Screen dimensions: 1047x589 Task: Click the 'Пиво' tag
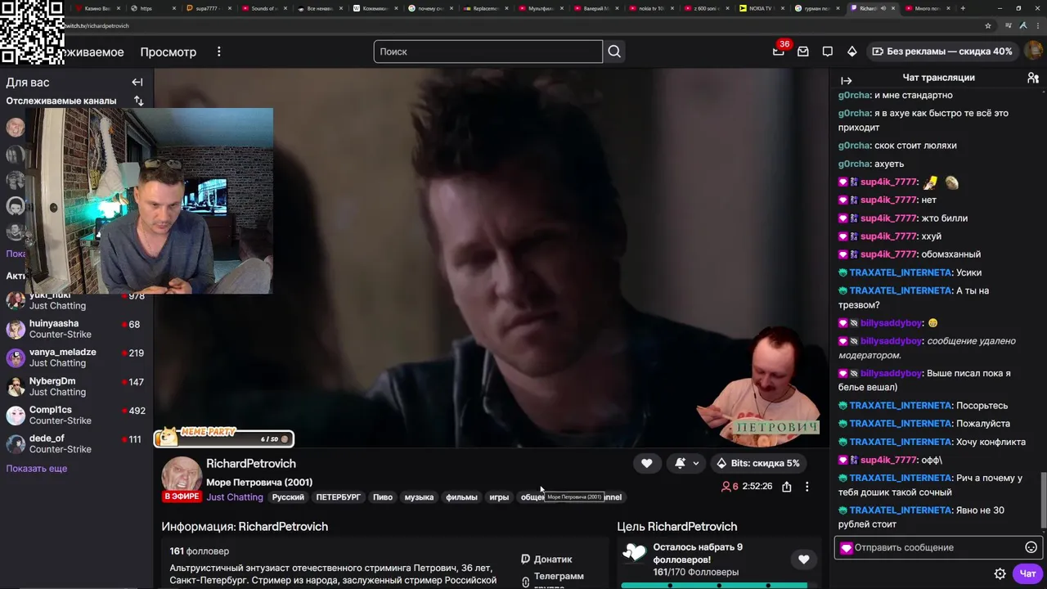[383, 497]
